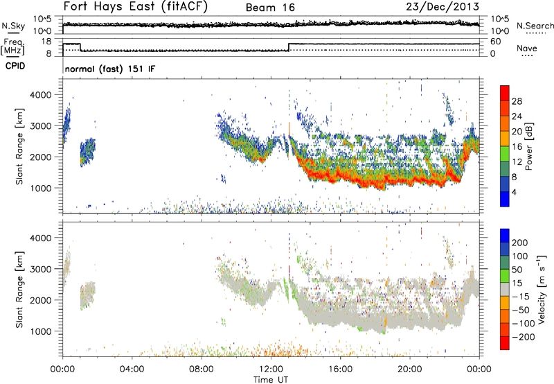Click the "CPID" row label
The width and height of the screenshot is (554, 384).
click(15, 66)
